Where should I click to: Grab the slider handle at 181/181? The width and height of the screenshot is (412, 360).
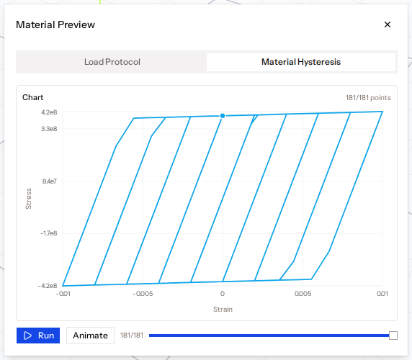pos(393,336)
